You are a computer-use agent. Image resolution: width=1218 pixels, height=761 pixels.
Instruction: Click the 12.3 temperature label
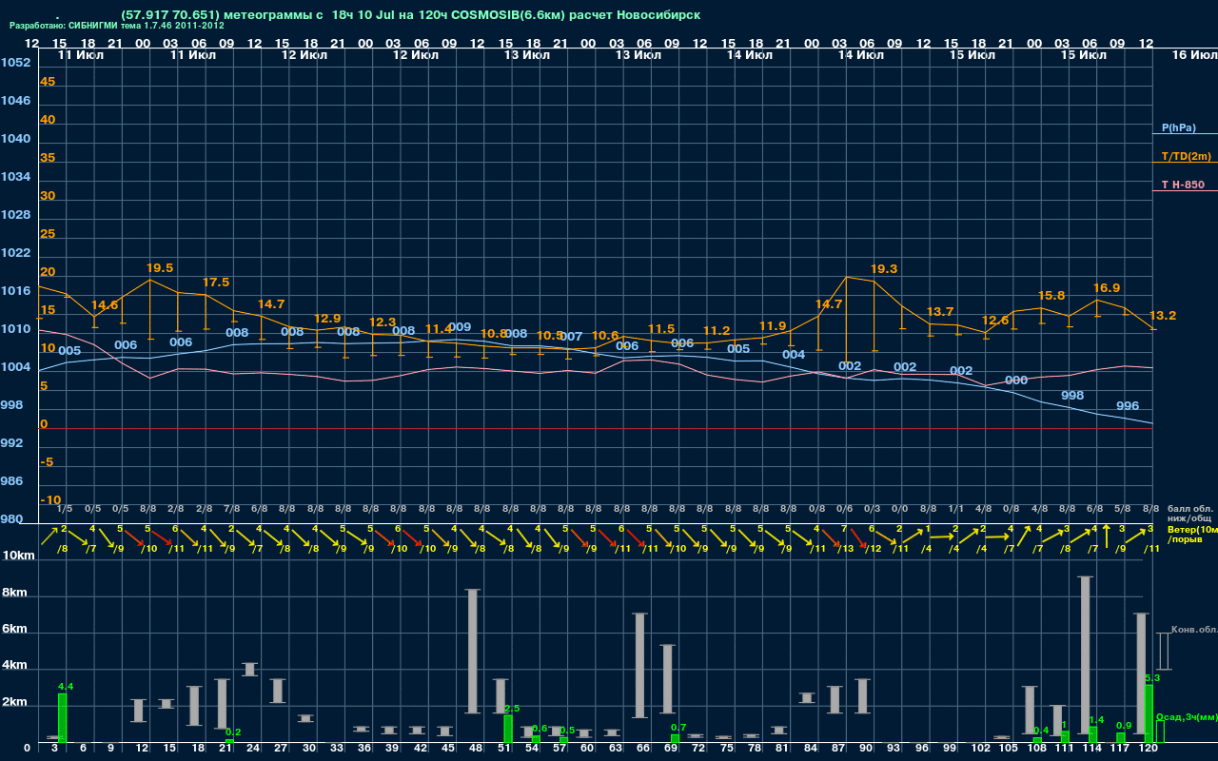pyautogui.click(x=383, y=322)
